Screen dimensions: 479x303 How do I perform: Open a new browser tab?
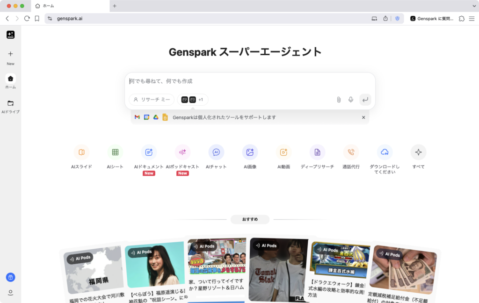click(x=115, y=6)
